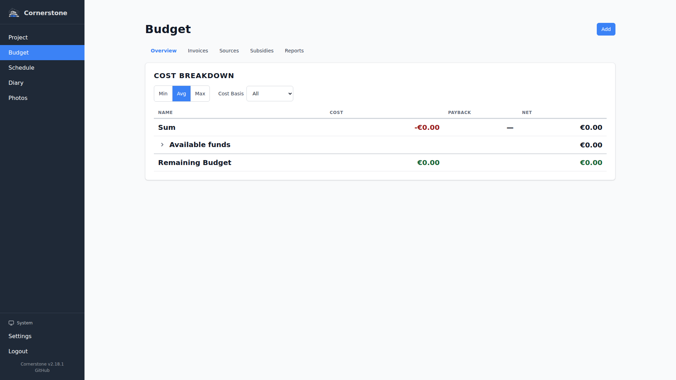Click the NAME column header
The width and height of the screenshot is (676, 380).
pos(165,113)
